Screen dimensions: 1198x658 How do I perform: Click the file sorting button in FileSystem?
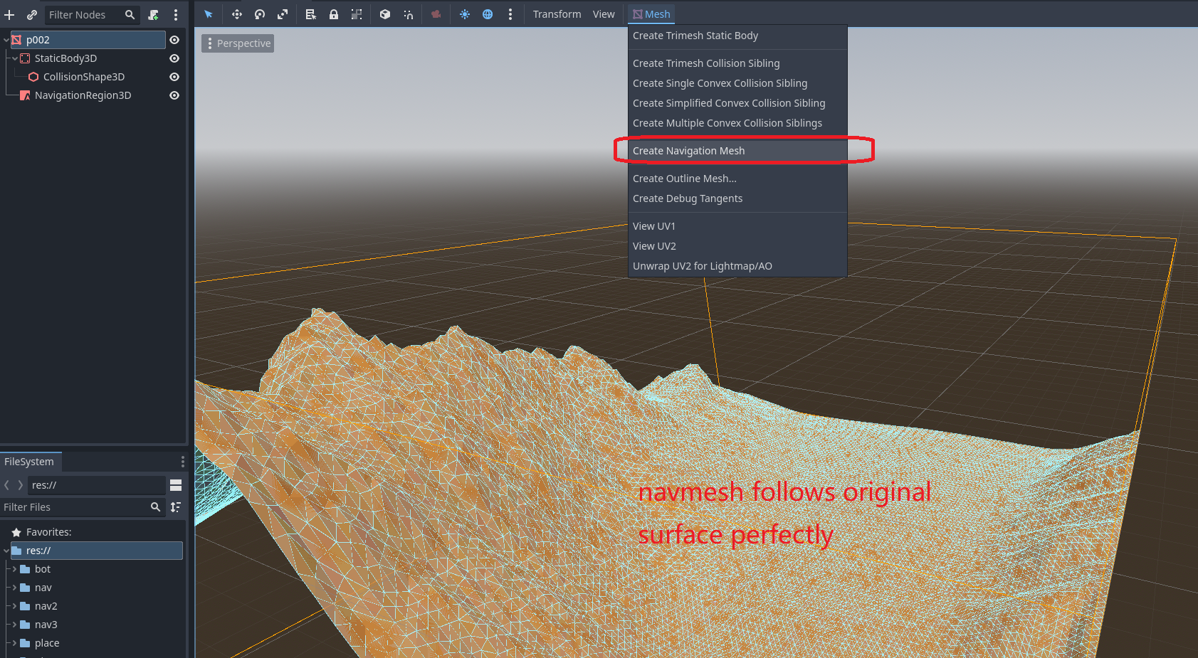(x=175, y=507)
